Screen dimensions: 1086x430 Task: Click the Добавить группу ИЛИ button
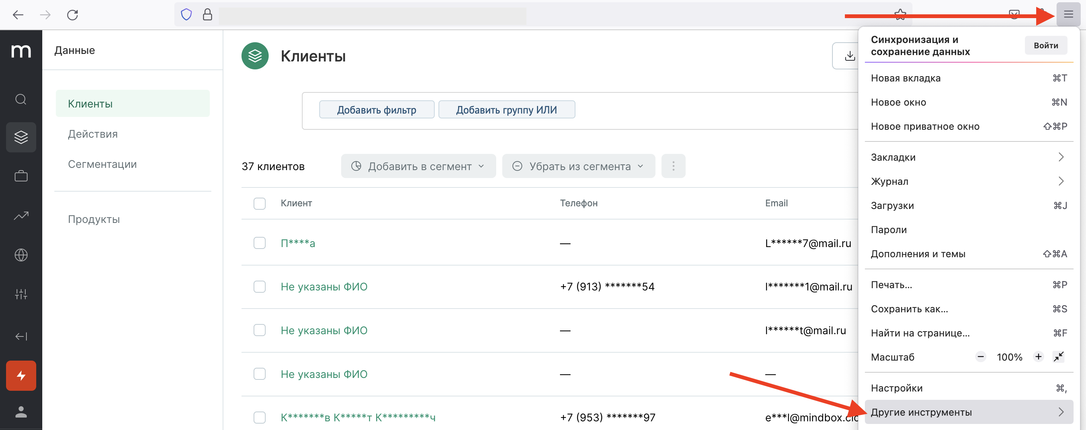(506, 110)
